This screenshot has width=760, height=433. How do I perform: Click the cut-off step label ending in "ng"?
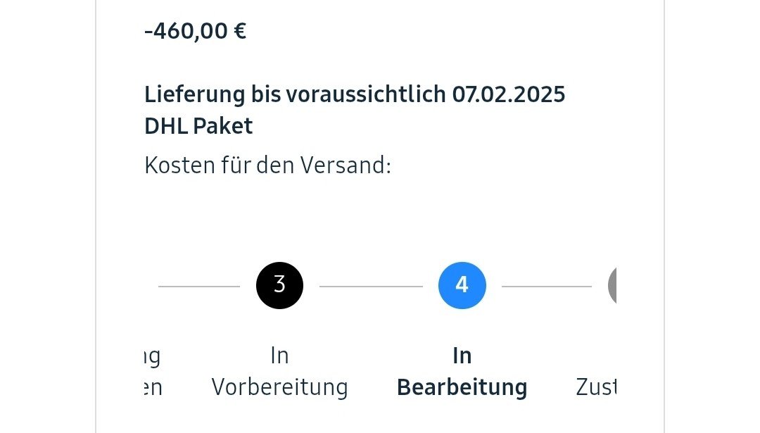click(152, 356)
